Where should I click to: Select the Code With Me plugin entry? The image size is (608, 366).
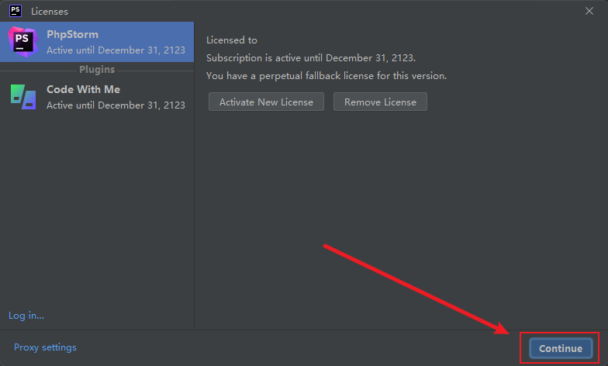coord(97,97)
